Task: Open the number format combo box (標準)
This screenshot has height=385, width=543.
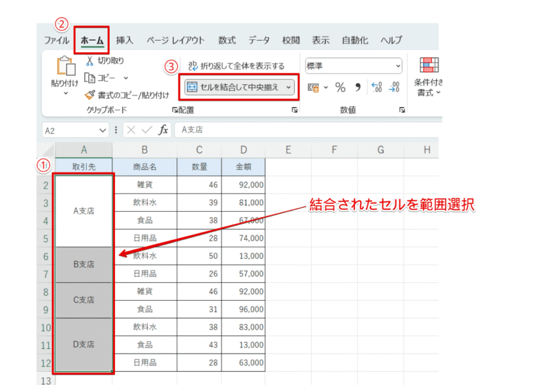Action: (x=354, y=66)
